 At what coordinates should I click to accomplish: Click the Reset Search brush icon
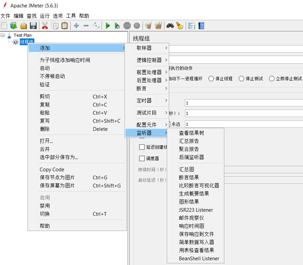[x=180, y=26]
